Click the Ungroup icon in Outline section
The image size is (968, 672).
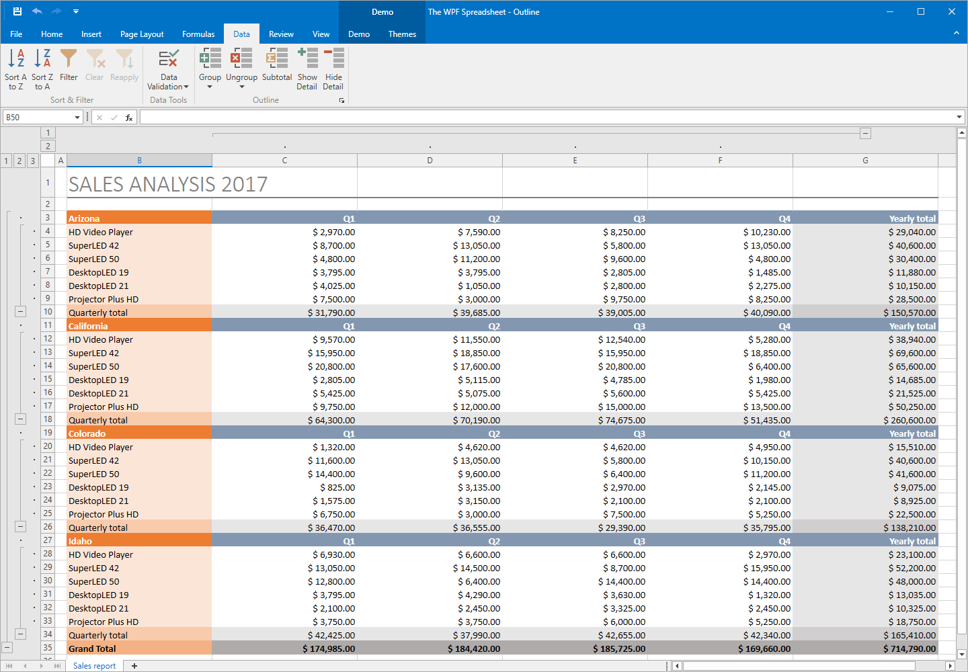click(241, 59)
